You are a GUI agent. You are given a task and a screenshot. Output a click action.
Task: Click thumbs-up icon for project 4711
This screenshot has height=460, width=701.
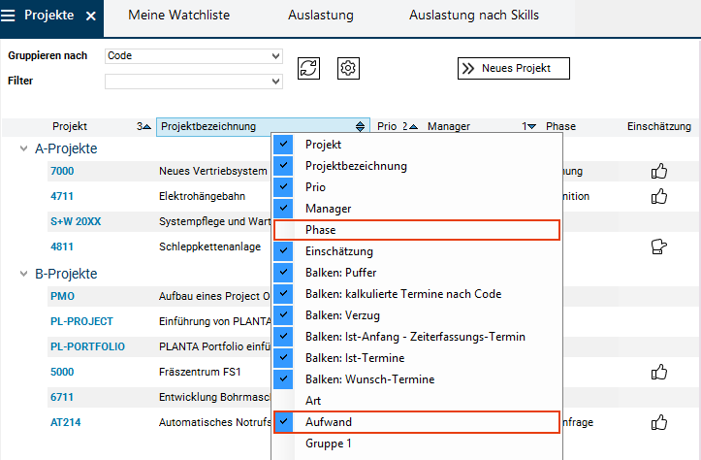click(659, 196)
